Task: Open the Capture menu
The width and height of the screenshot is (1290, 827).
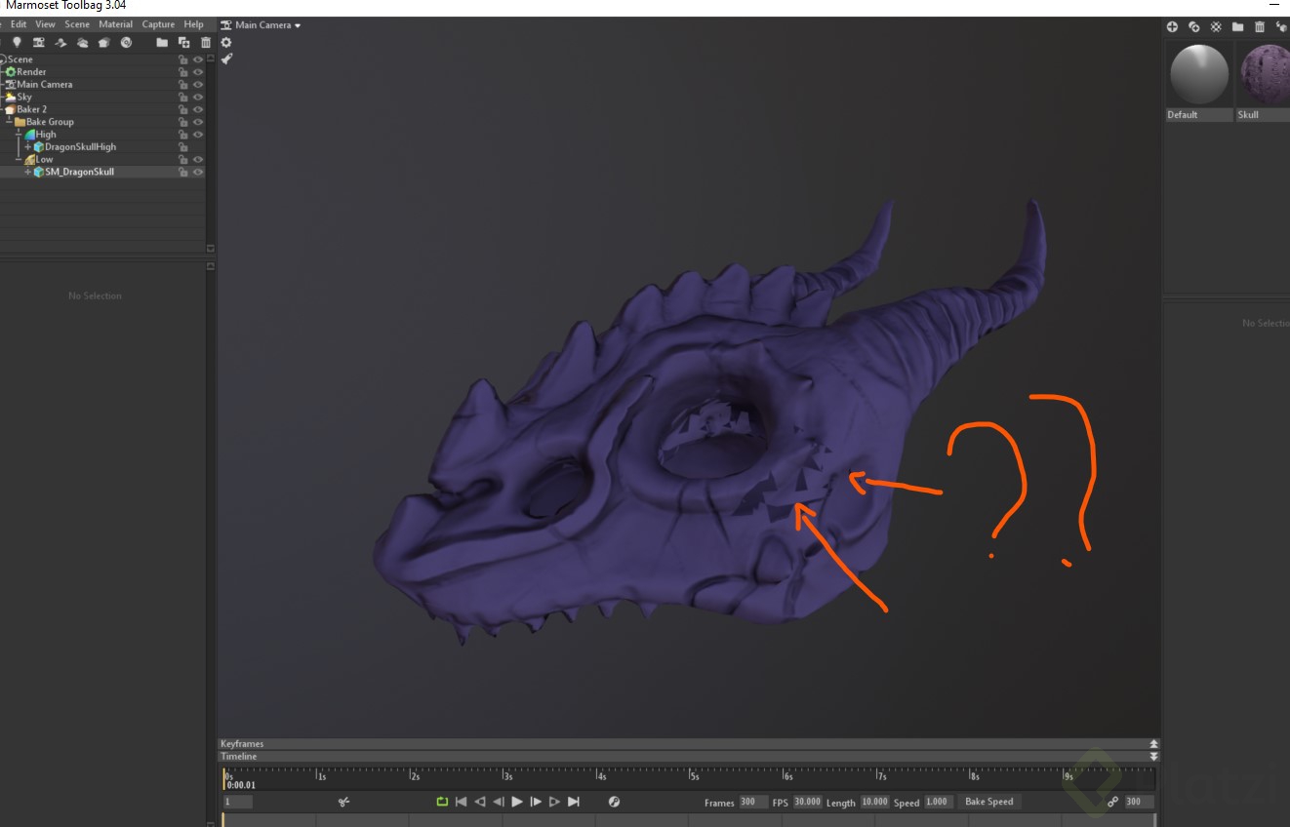Action: [x=158, y=24]
